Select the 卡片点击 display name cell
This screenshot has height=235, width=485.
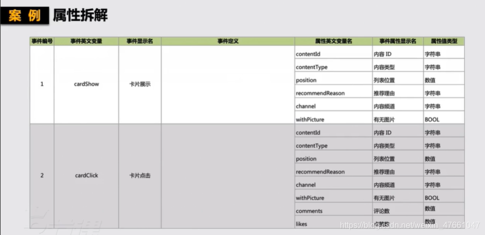(x=140, y=175)
